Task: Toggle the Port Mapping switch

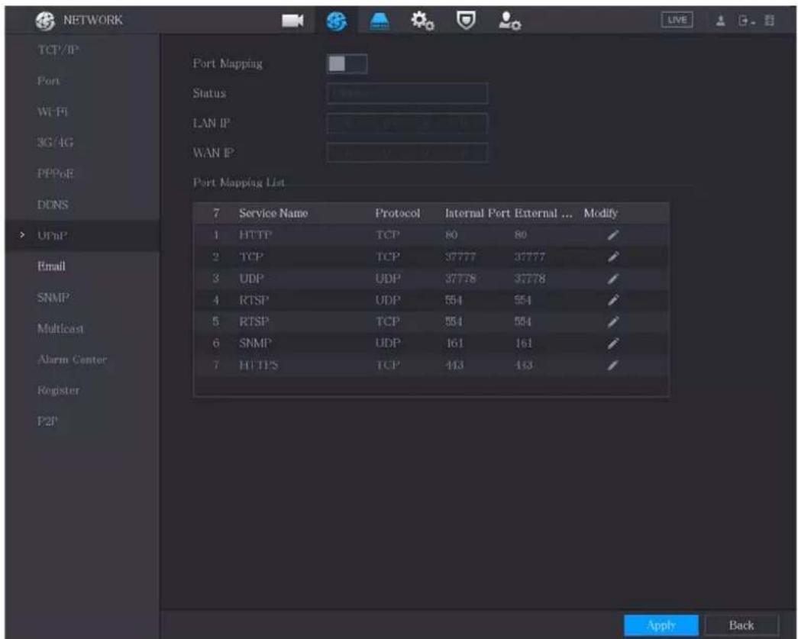Action: tap(347, 63)
